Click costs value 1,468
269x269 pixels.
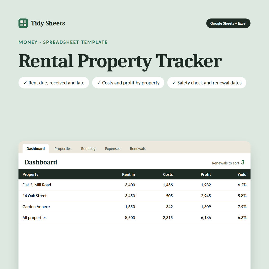pyautogui.click(x=168, y=185)
